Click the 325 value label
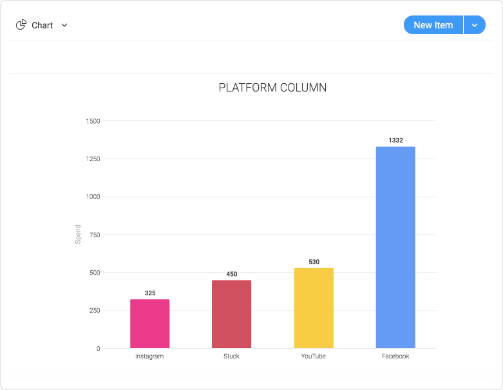Image resolution: width=503 pixels, height=390 pixels. pos(150,293)
